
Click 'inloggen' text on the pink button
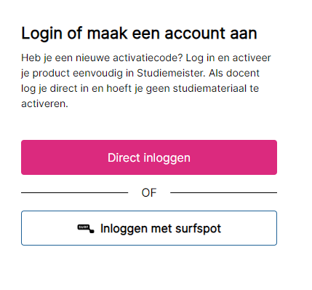click(167, 158)
